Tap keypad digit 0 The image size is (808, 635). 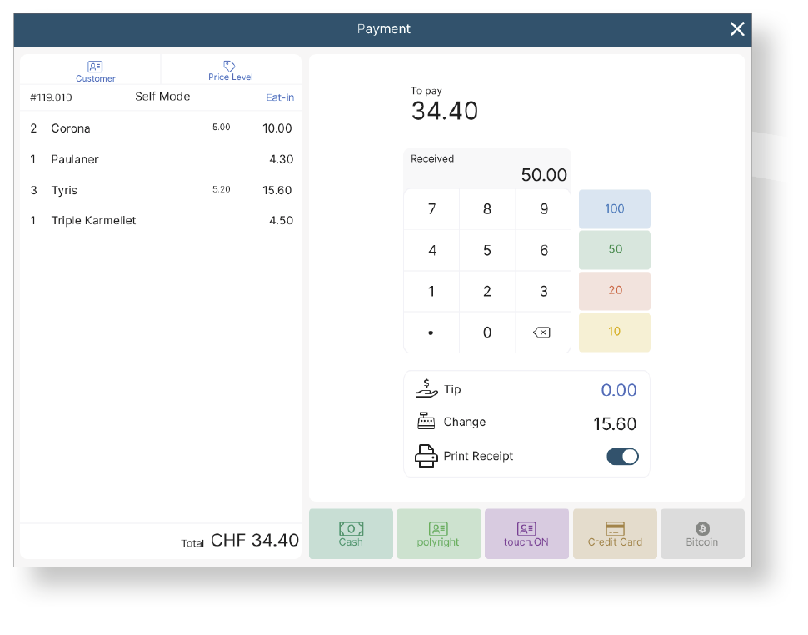[487, 332]
